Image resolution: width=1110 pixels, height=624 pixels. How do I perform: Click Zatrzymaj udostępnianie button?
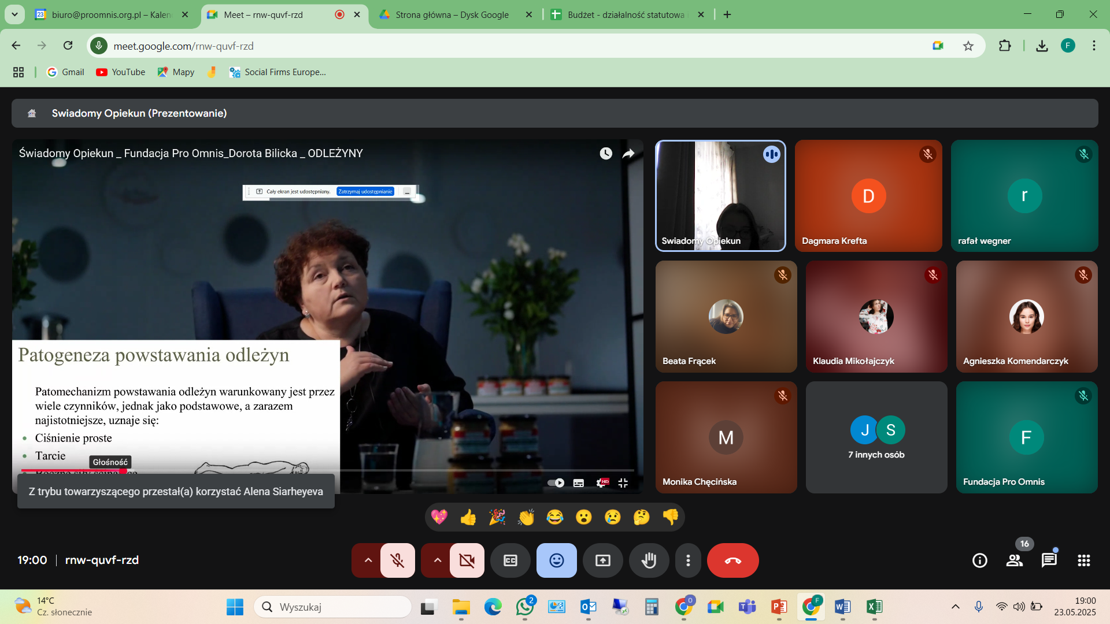[365, 192]
